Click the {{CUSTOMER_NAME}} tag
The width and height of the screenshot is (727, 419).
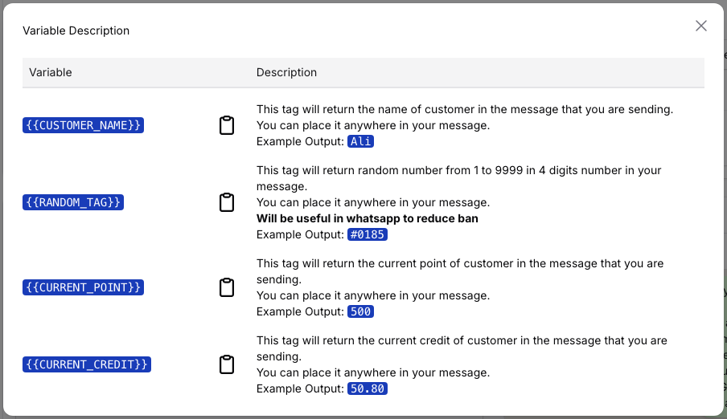pyautogui.click(x=83, y=125)
